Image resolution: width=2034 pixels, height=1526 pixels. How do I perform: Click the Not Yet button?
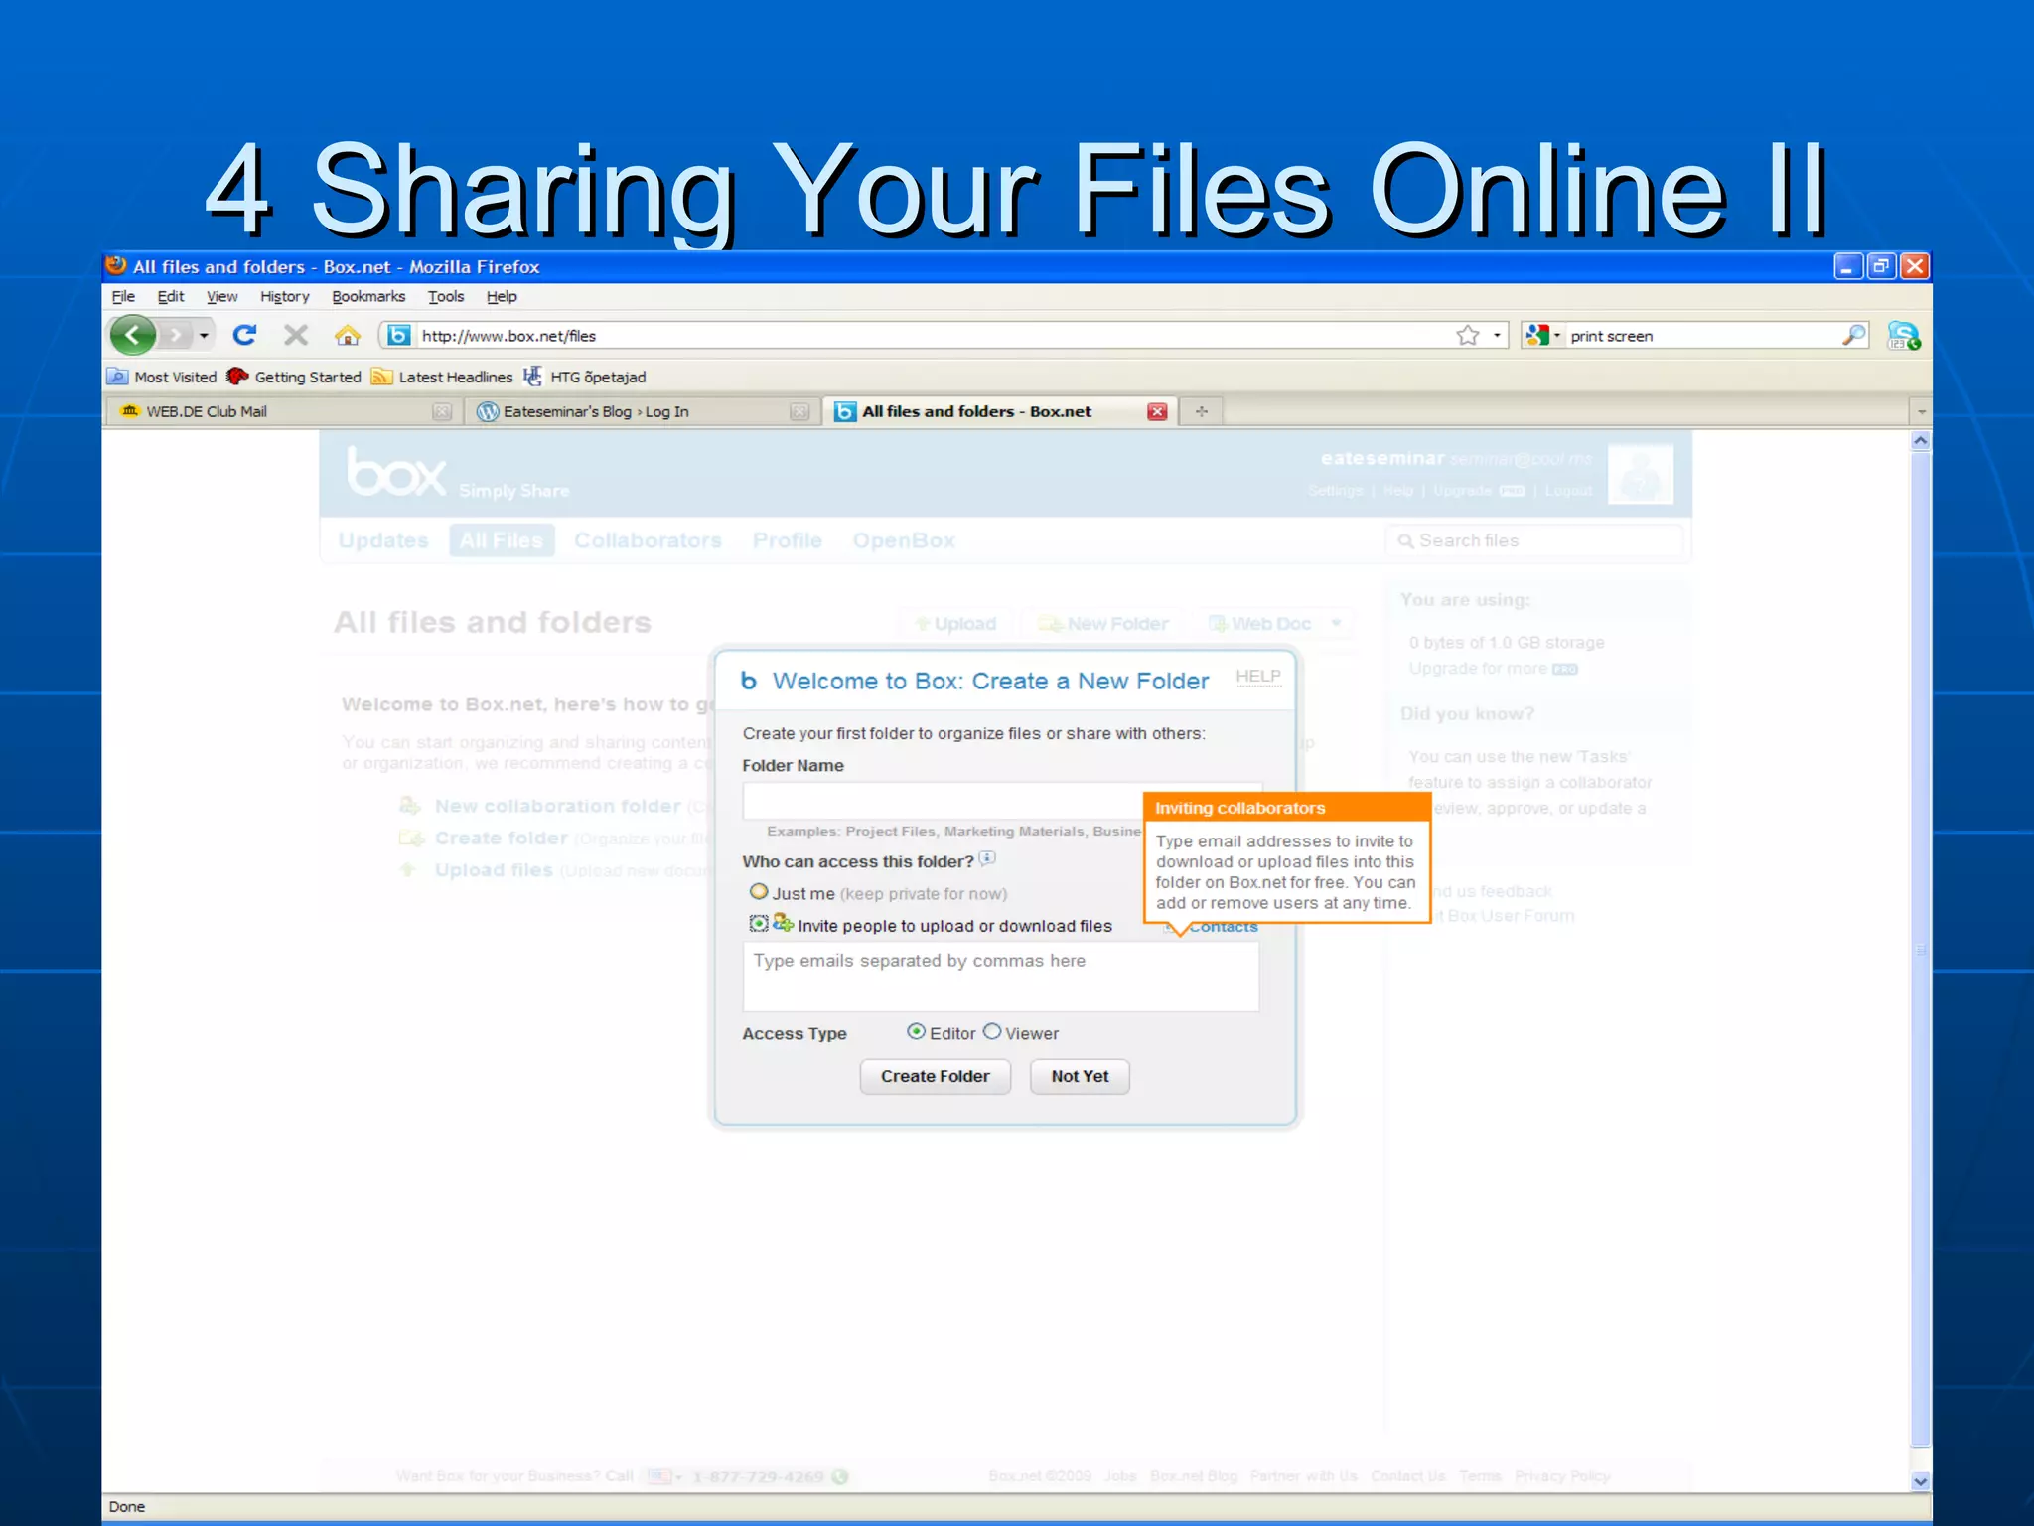[x=1080, y=1076]
